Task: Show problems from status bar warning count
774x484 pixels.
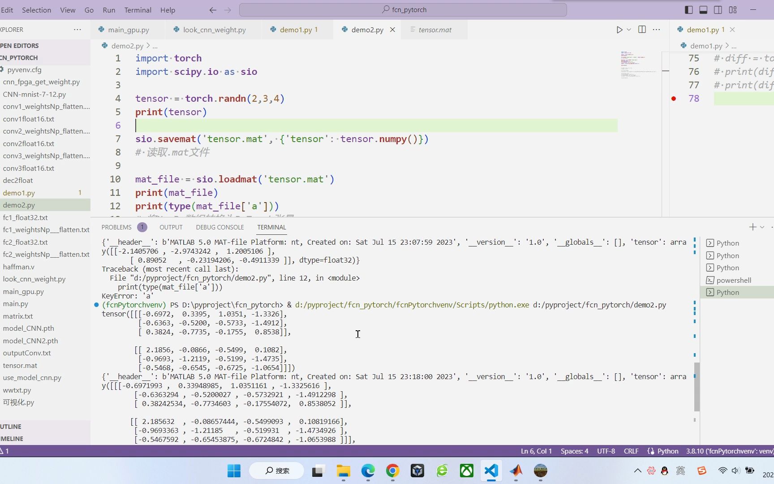Action: pyautogui.click(x=5, y=451)
